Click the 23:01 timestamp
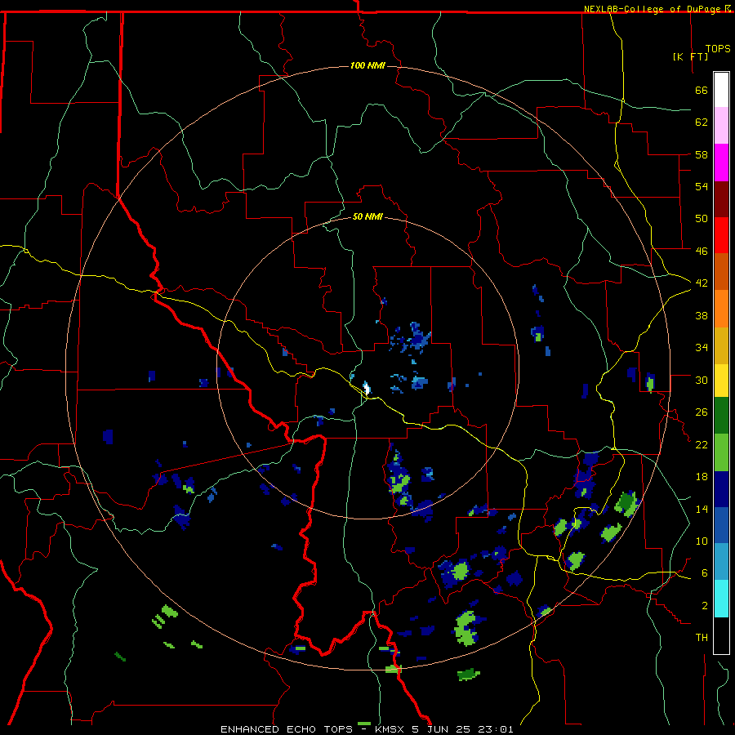 (496, 729)
